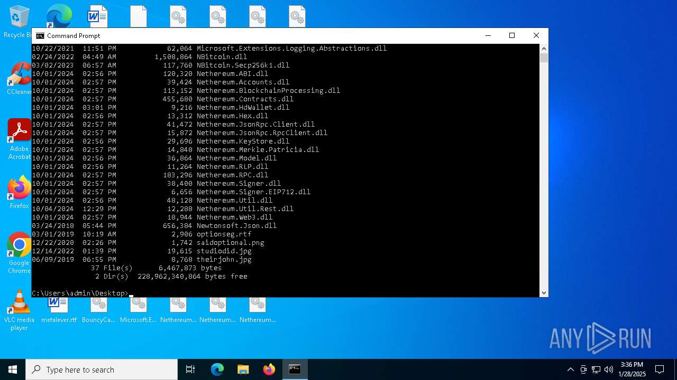
Task: Click the 37 File(s) summary line
Action: coord(156,268)
